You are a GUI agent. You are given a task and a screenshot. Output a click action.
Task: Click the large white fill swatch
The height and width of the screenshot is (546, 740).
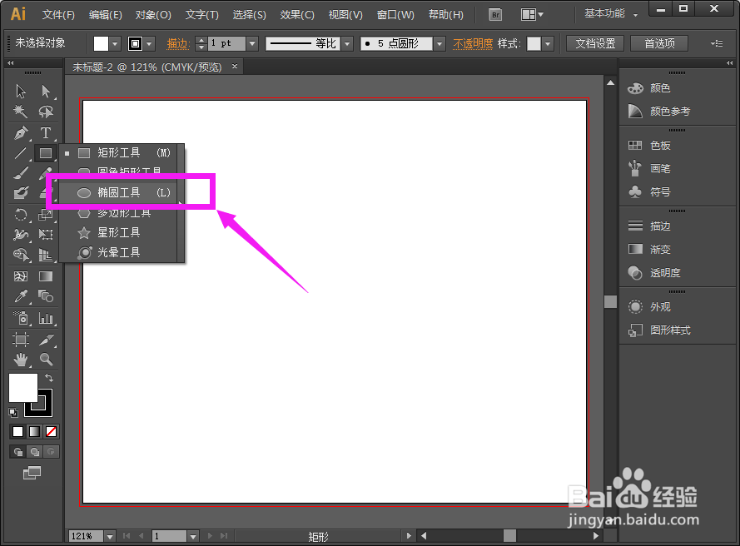point(22,387)
